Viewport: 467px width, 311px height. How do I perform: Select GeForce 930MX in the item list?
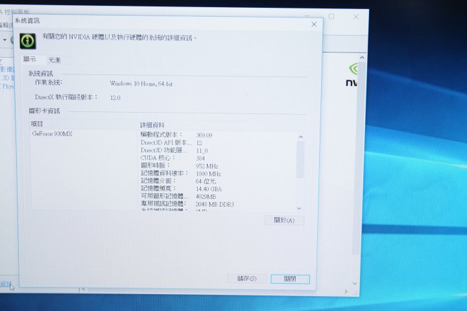pyautogui.click(x=53, y=134)
